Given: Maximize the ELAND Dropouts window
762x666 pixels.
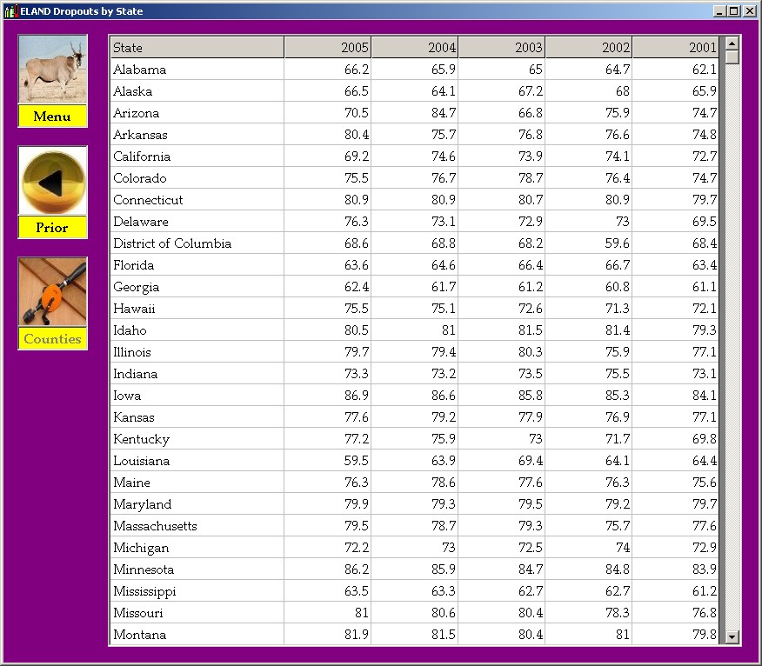Looking at the screenshot, I should (734, 11).
